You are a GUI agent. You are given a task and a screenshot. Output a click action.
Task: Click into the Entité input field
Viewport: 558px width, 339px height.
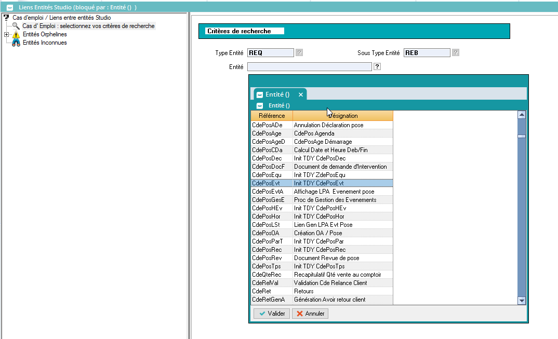click(309, 66)
